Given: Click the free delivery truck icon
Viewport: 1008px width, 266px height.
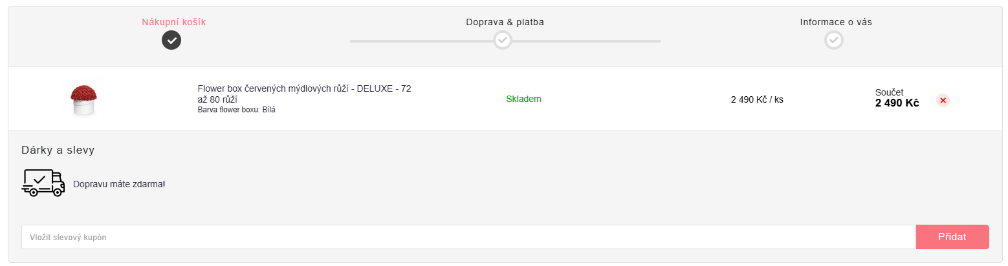Looking at the screenshot, I should point(43,183).
